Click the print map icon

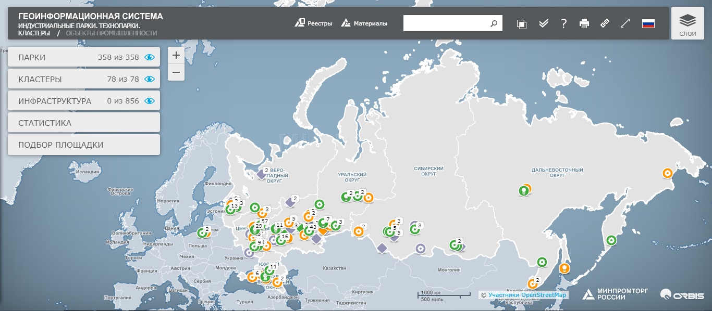pos(584,23)
